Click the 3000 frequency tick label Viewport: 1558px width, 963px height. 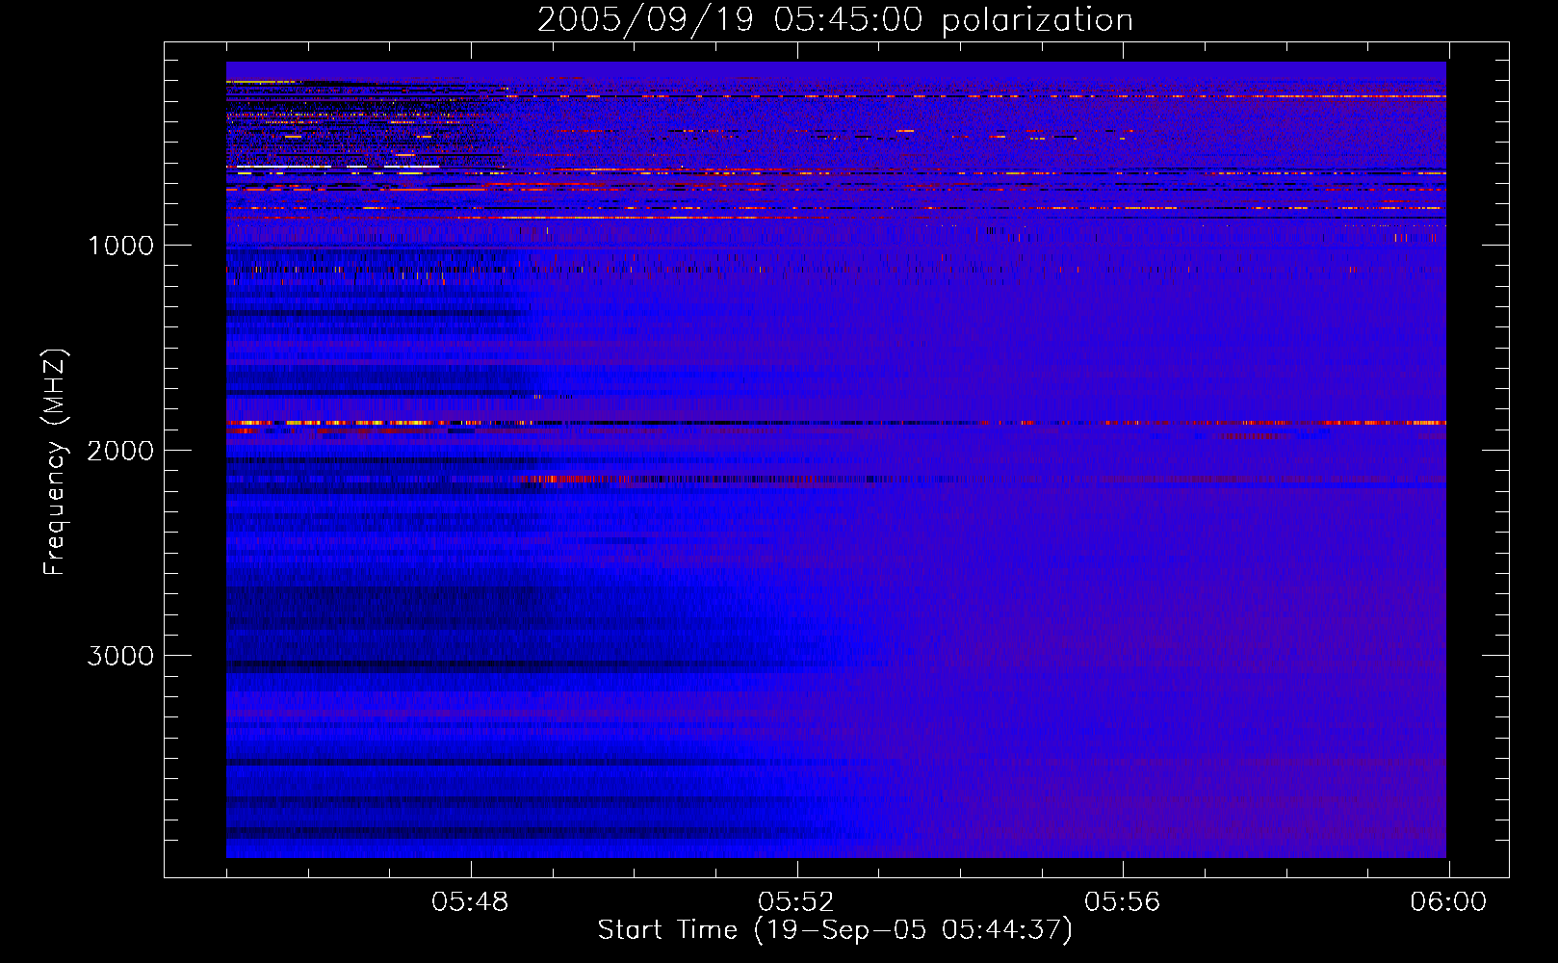(x=120, y=656)
